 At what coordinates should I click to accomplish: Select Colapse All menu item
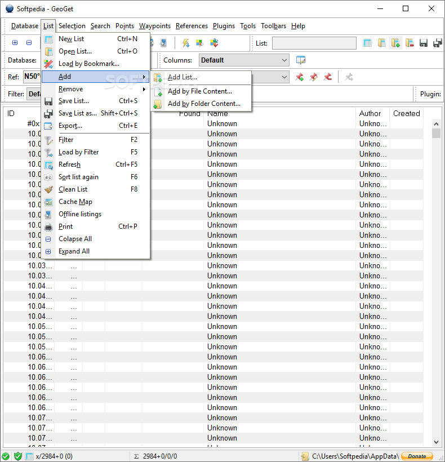pyautogui.click(x=96, y=239)
